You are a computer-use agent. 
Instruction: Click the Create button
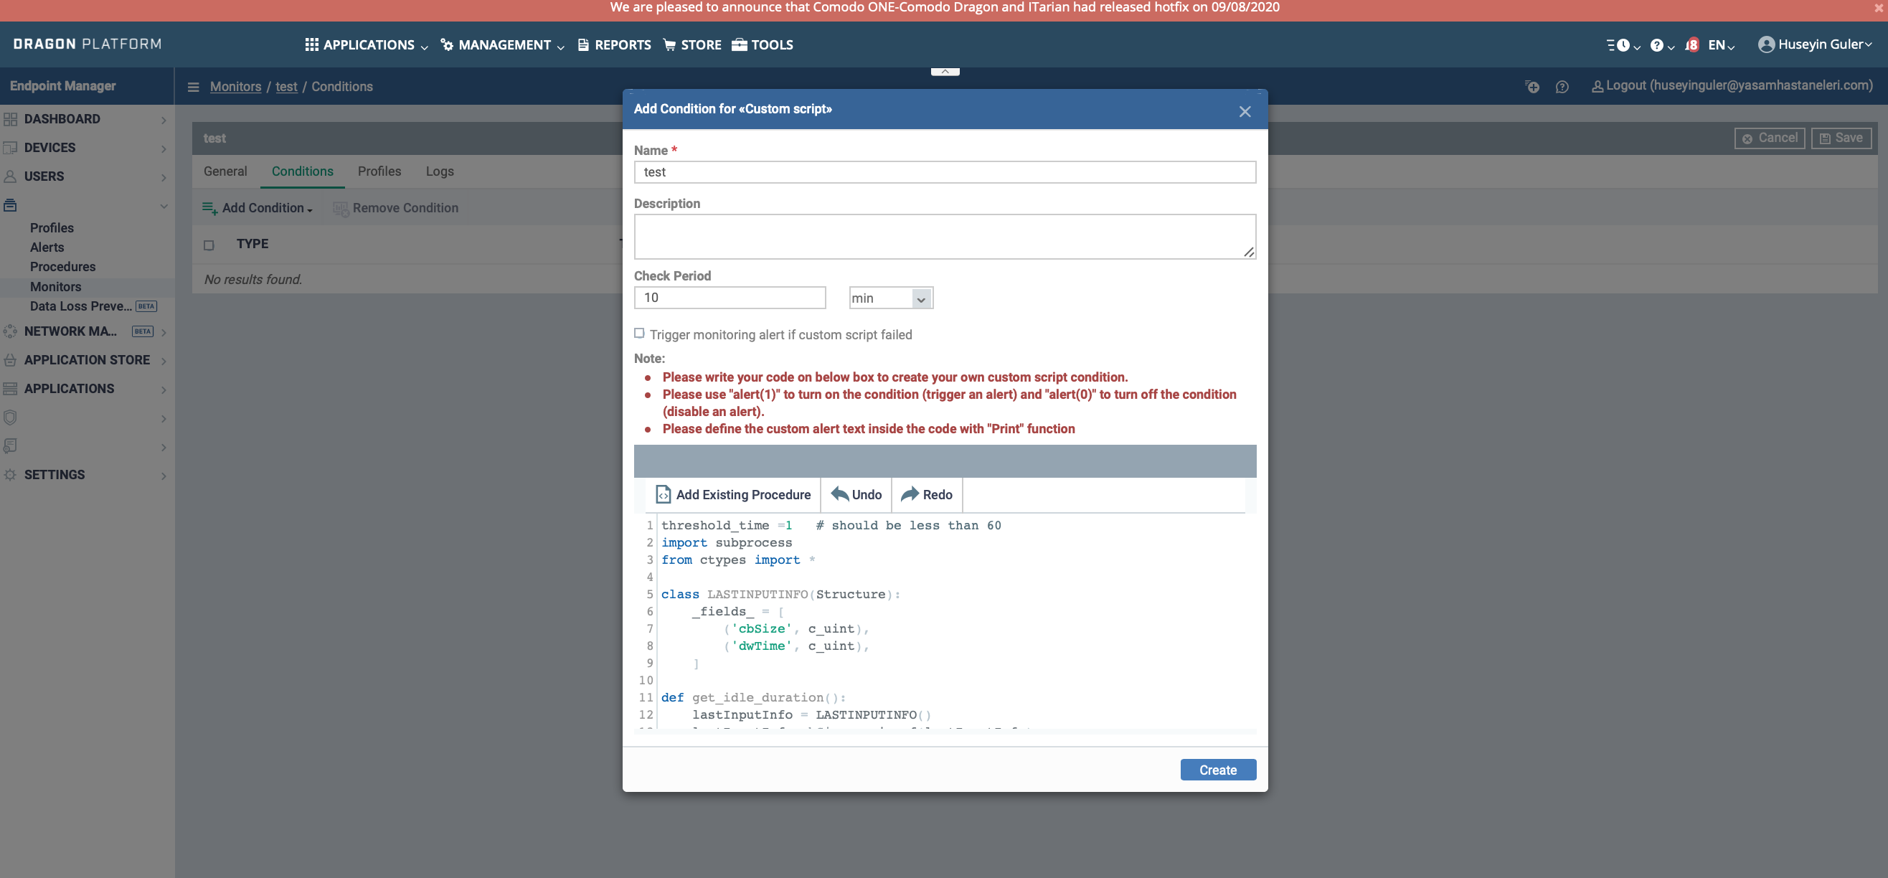tap(1218, 769)
